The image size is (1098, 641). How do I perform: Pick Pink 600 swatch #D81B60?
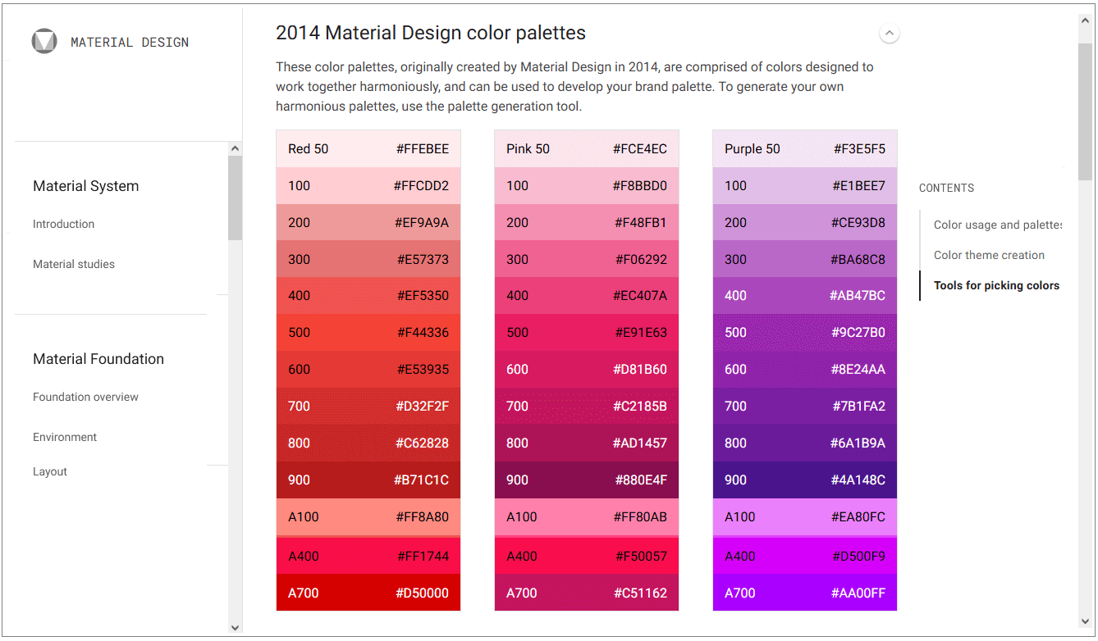587,369
